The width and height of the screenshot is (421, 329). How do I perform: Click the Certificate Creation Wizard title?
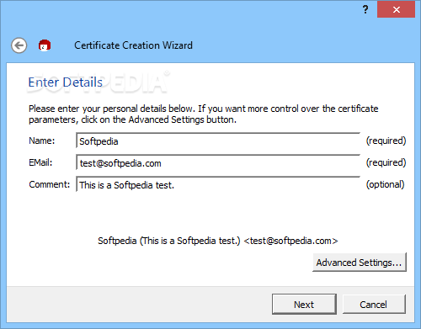click(133, 45)
